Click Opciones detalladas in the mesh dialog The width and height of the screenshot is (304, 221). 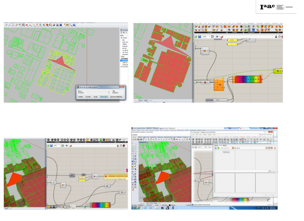coord(118,96)
